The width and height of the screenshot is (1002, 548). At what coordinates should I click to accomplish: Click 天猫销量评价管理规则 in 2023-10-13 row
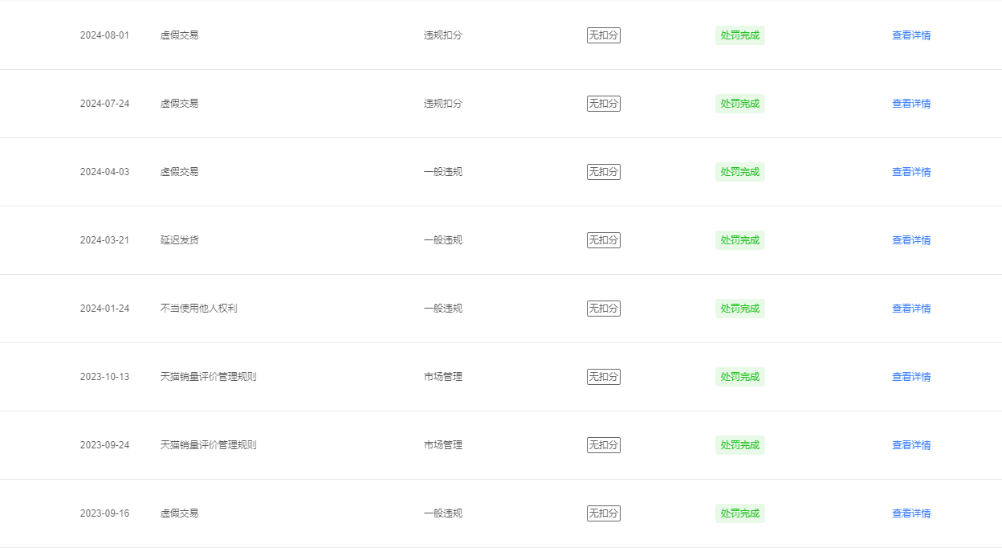click(x=209, y=377)
